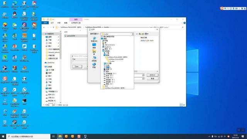Switch to large icons view in Explorer status bar
The image size is (247, 139).
pyautogui.click(x=184, y=105)
